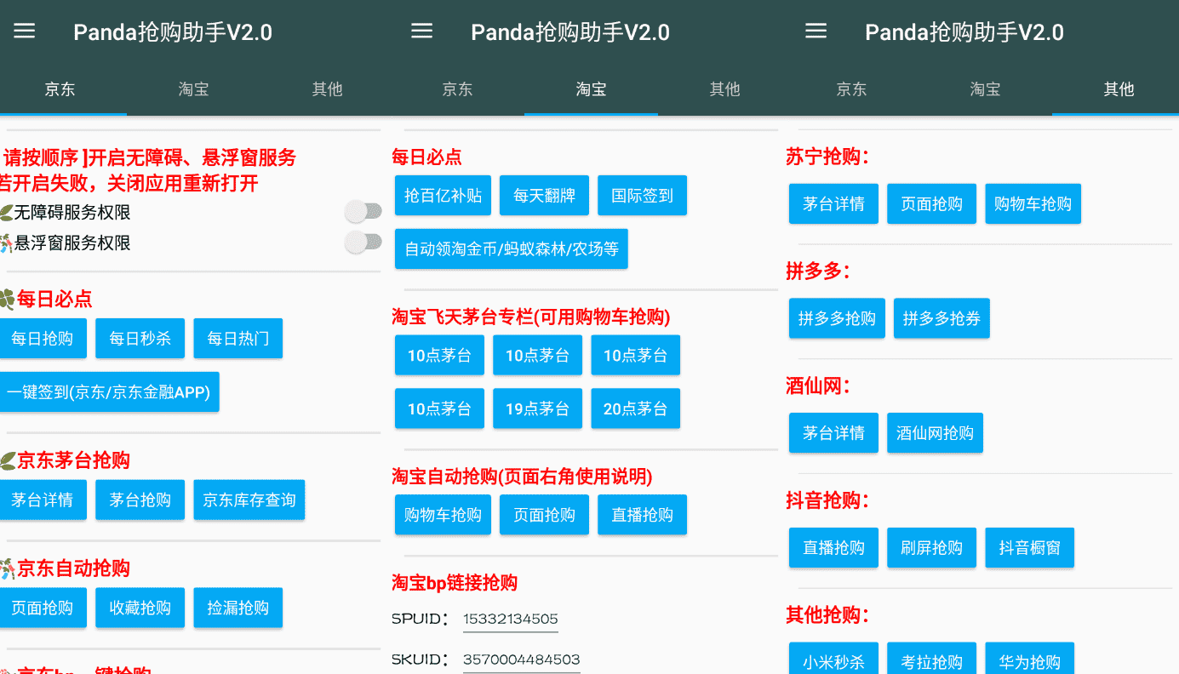This screenshot has width=1179, height=674.
Task: Enable the 无障碍服务权限 switch
Action: [x=363, y=211]
